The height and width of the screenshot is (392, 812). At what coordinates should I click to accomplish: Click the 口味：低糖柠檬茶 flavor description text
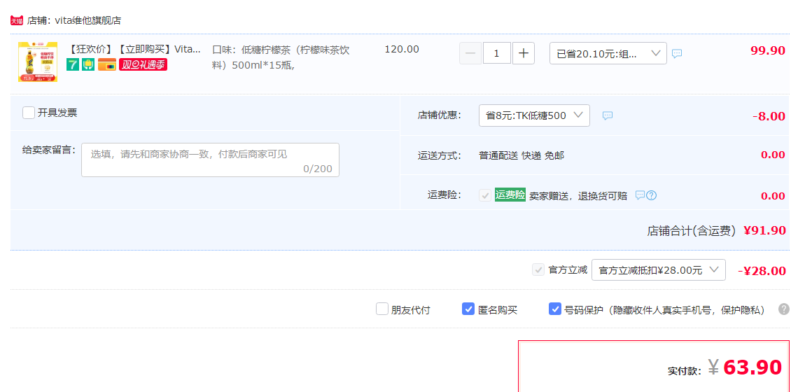pyautogui.click(x=281, y=57)
